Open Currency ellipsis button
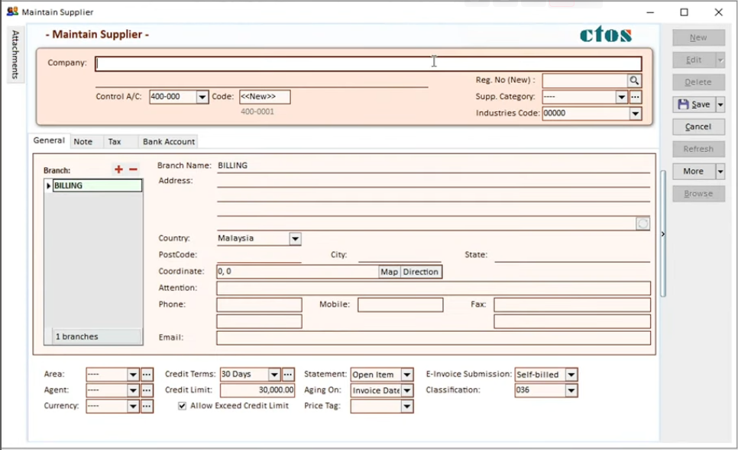This screenshot has height=450, width=738. click(x=147, y=407)
